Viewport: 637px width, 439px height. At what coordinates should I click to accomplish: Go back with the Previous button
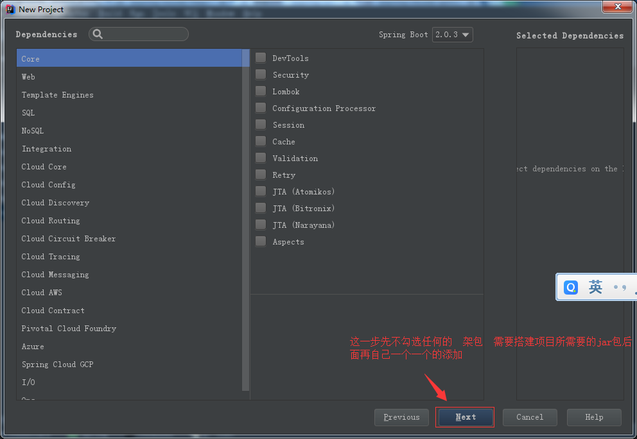click(401, 417)
